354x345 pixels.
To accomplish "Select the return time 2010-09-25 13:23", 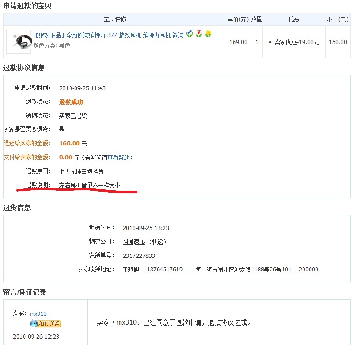I will 146,228.
